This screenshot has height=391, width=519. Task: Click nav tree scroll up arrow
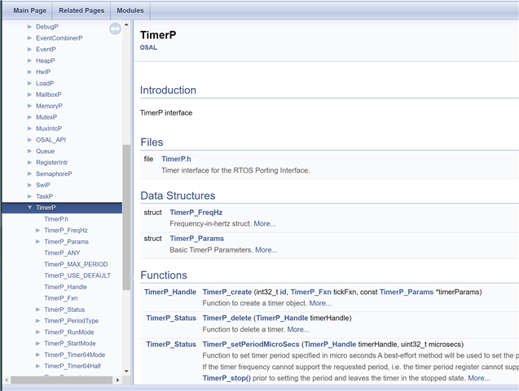(x=126, y=24)
